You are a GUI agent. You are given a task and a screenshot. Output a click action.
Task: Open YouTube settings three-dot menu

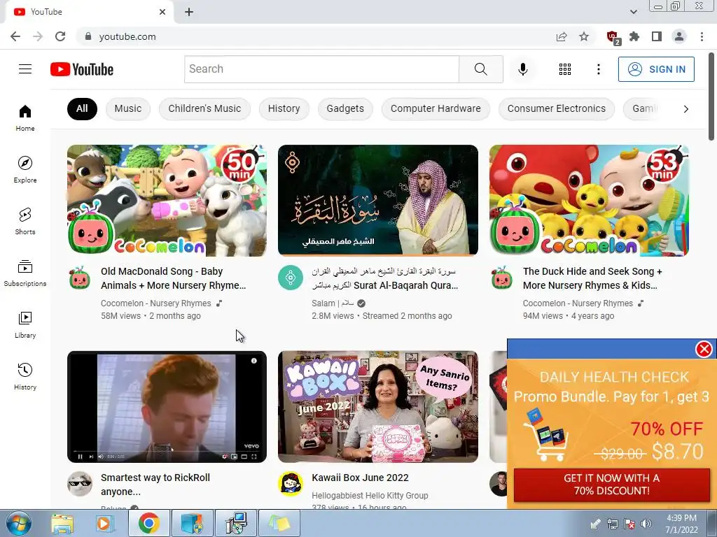598,69
